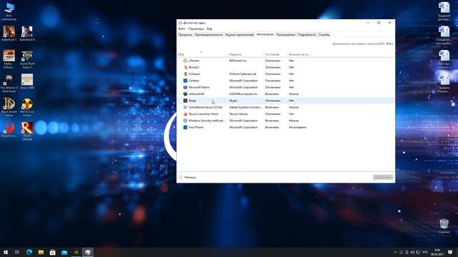Click the Microsoft Corporation cell in Cortana row

pyautogui.click(x=243, y=81)
